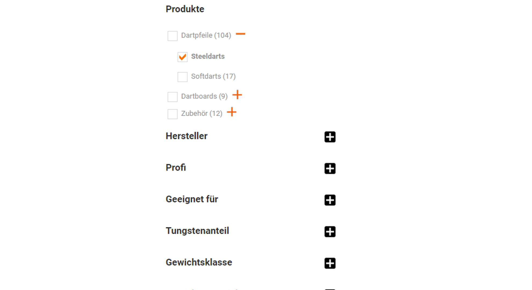
Task: Click the Gewichtsklasse section heading
Action: coord(199,262)
